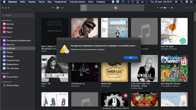Click OK in the certificate warning dialog
The image size is (196, 110).
coord(131,58)
